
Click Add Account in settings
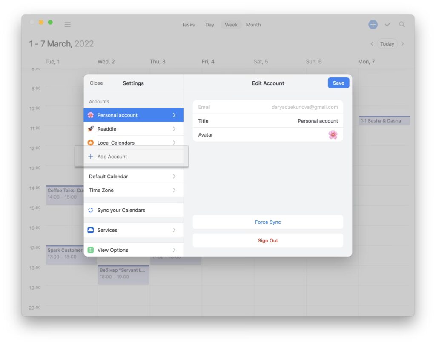[112, 157]
